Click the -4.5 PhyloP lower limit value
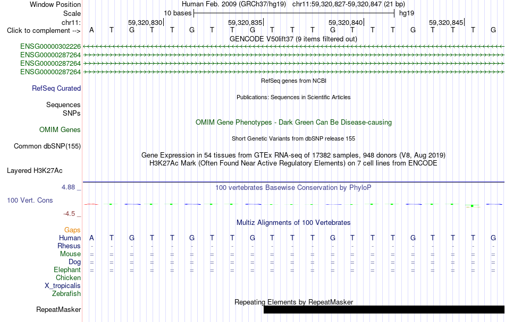The height and width of the screenshot is (322, 505). [x=69, y=214]
